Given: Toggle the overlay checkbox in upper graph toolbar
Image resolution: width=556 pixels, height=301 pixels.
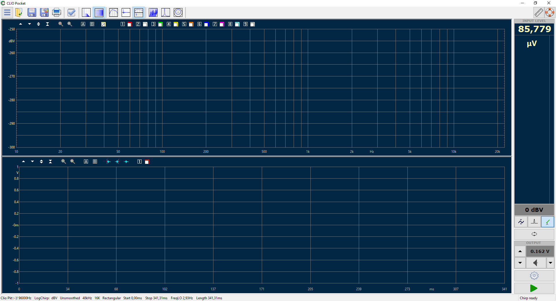Looking at the screenshot, I should [103, 24].
